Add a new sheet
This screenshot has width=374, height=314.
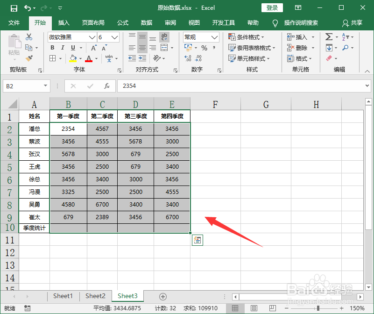pyautogui.click(x=162, y=297)
